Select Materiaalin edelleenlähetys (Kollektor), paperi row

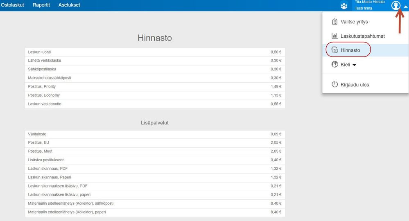pos(155,212)
